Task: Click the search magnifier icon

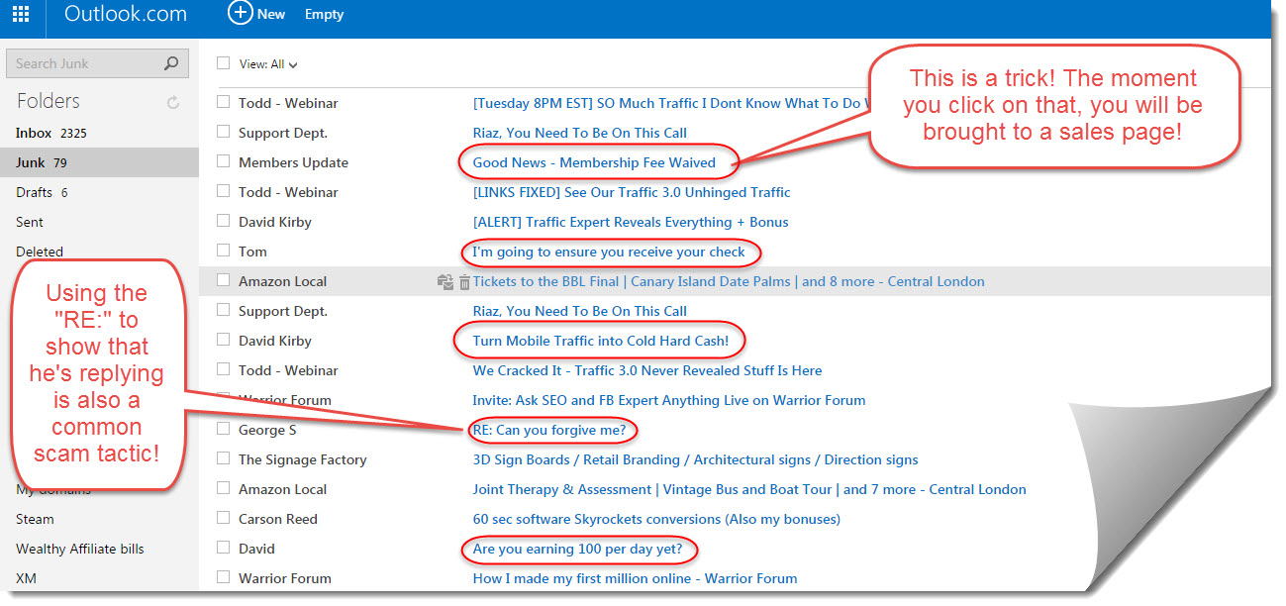Action: [171, 63]
